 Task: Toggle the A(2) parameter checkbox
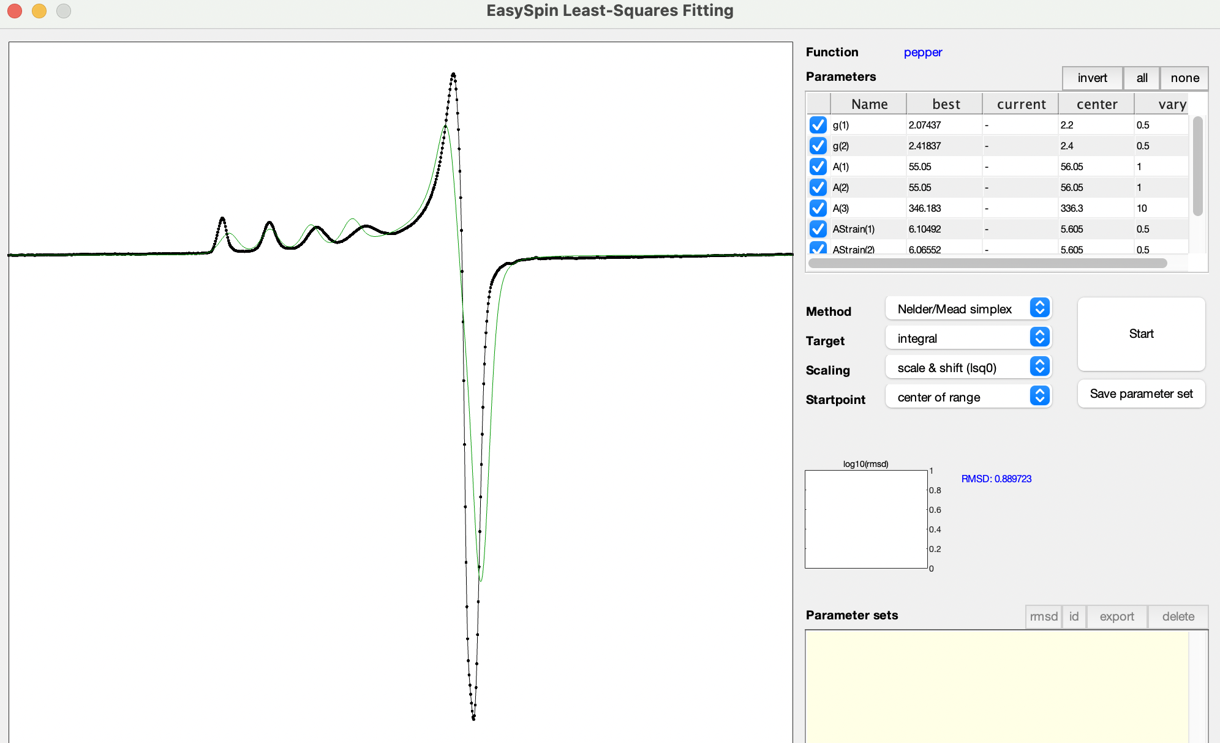click(x=818, y=187)
